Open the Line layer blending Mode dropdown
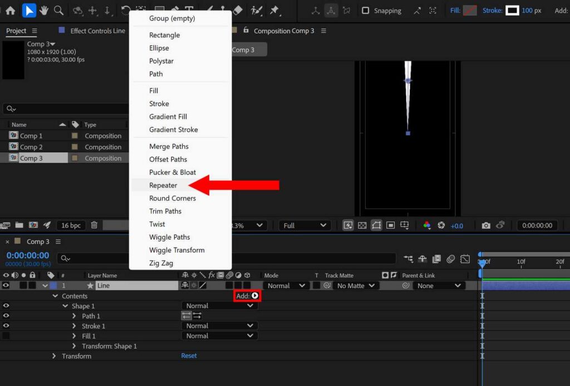 pyautogui.click(x=286, y=286)
